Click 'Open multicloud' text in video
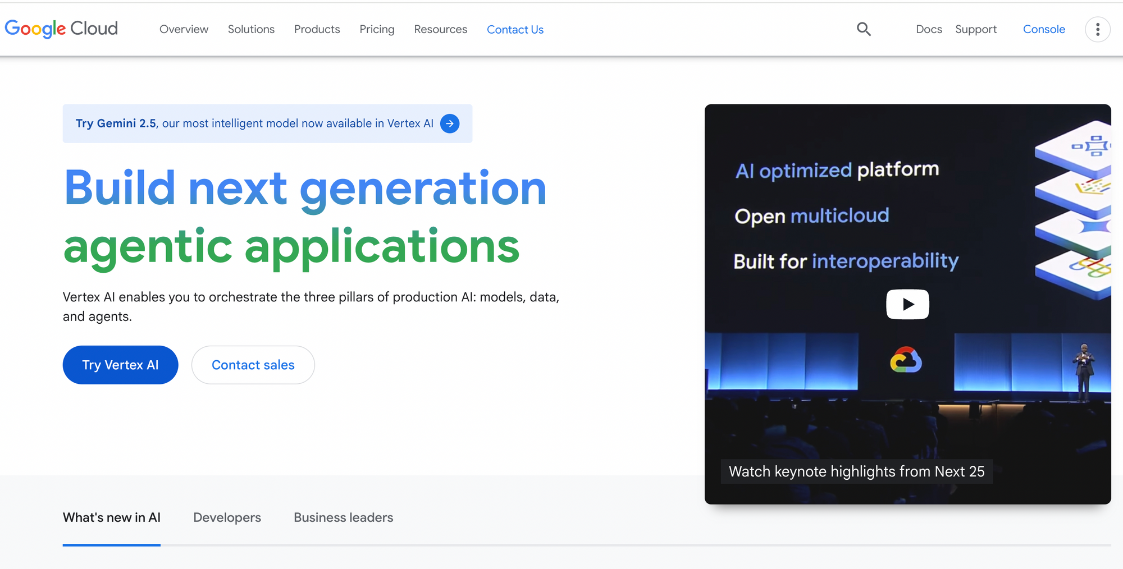Image resolution: width=1123 pixels, height=569 pixels. click(812, 215)
